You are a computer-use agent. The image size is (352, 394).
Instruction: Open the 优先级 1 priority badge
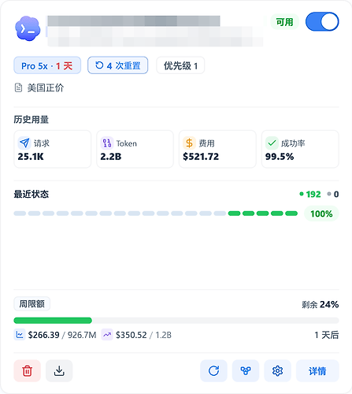click(x=180, y=65)
